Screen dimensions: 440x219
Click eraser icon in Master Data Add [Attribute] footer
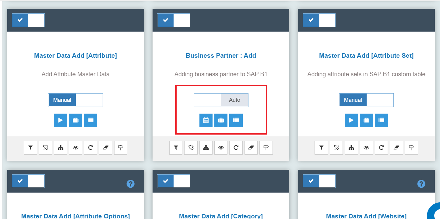(x=106, y=148)
